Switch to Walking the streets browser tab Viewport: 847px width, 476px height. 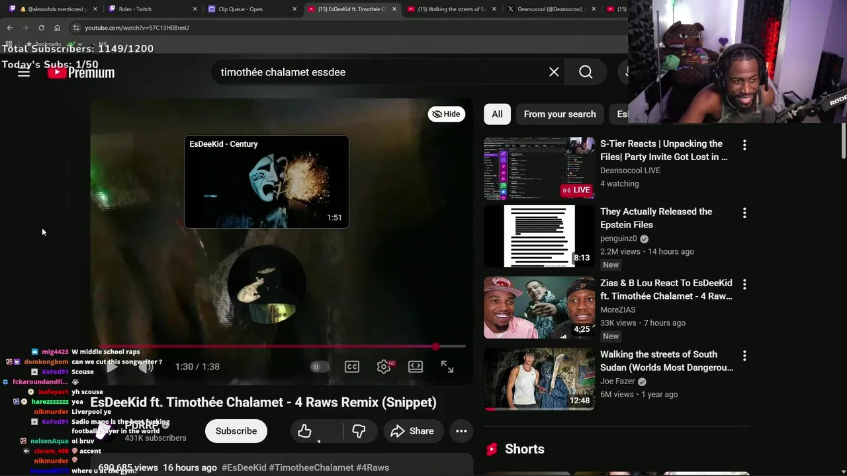451,9
